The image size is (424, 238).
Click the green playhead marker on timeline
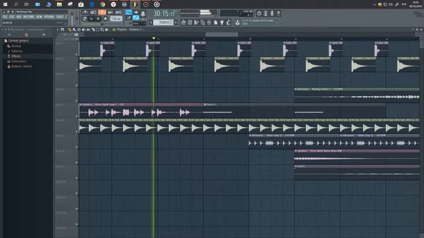coord(154,38)
